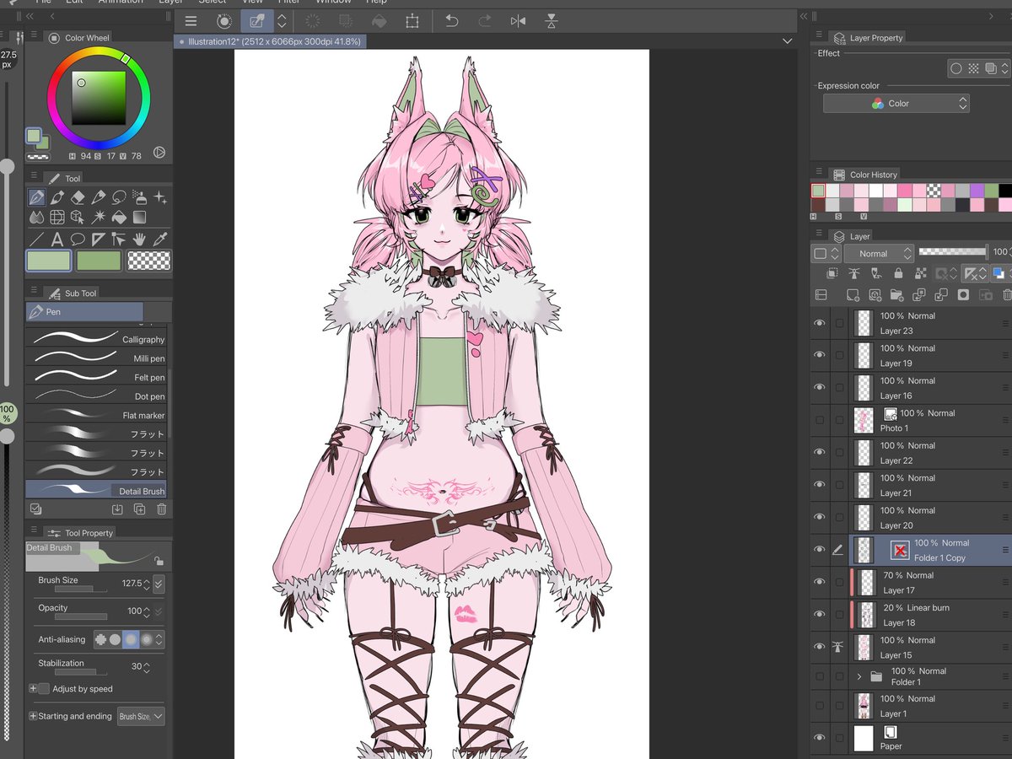Select the Milli pen sub tool
Image resolution: width=1012 pixels, height=759 pixels.
coord(97,358)
